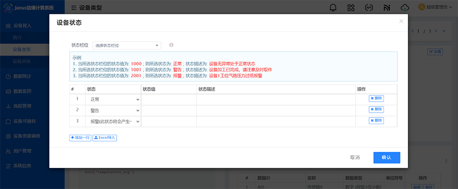Click background page vertical scrollbar
Image resolution: width=458 pixels, height=189 pixels.
coord(446,161)
